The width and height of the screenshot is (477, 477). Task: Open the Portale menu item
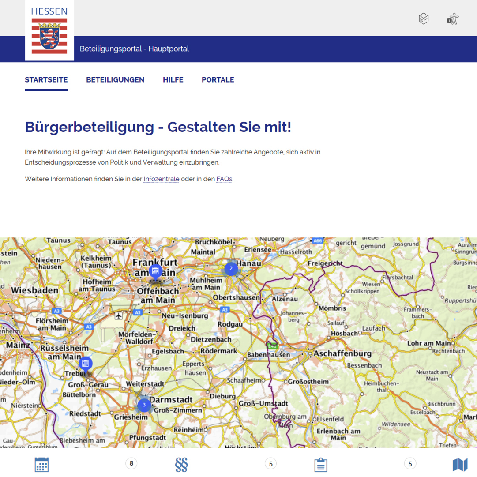point(218,80)
